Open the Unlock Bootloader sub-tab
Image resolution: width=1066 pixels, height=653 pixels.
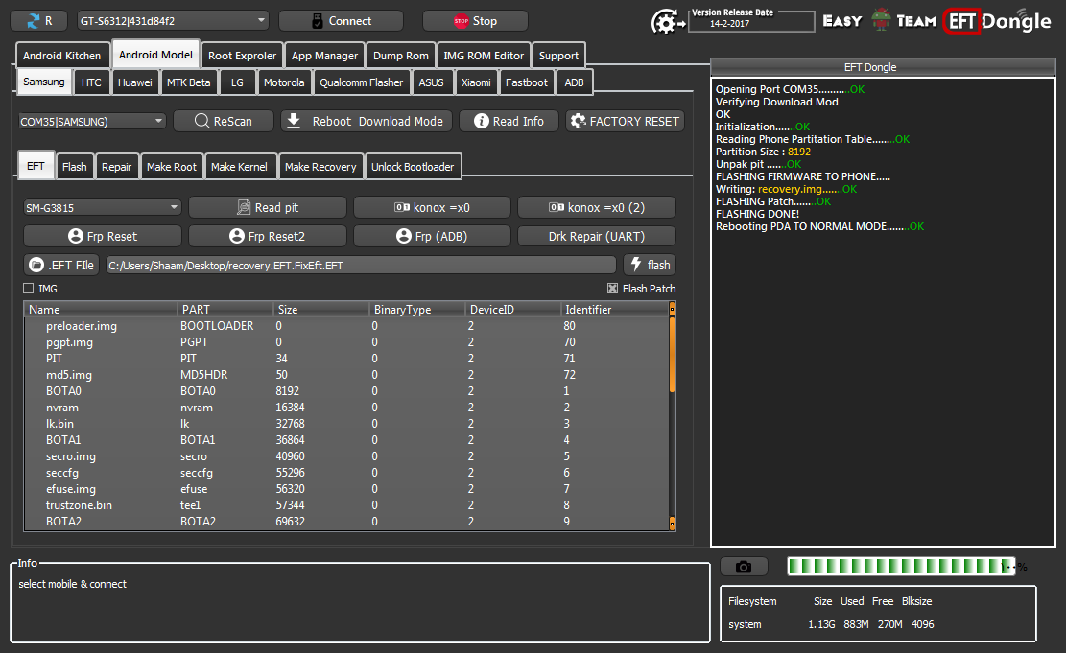[x=412, y=167]
